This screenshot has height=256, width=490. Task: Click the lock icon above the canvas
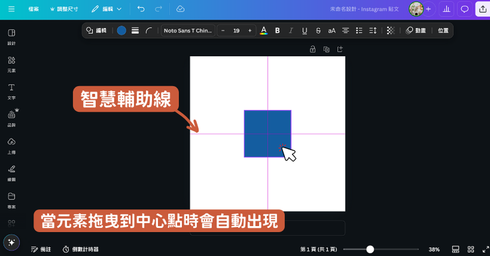[x=312, y=49]
